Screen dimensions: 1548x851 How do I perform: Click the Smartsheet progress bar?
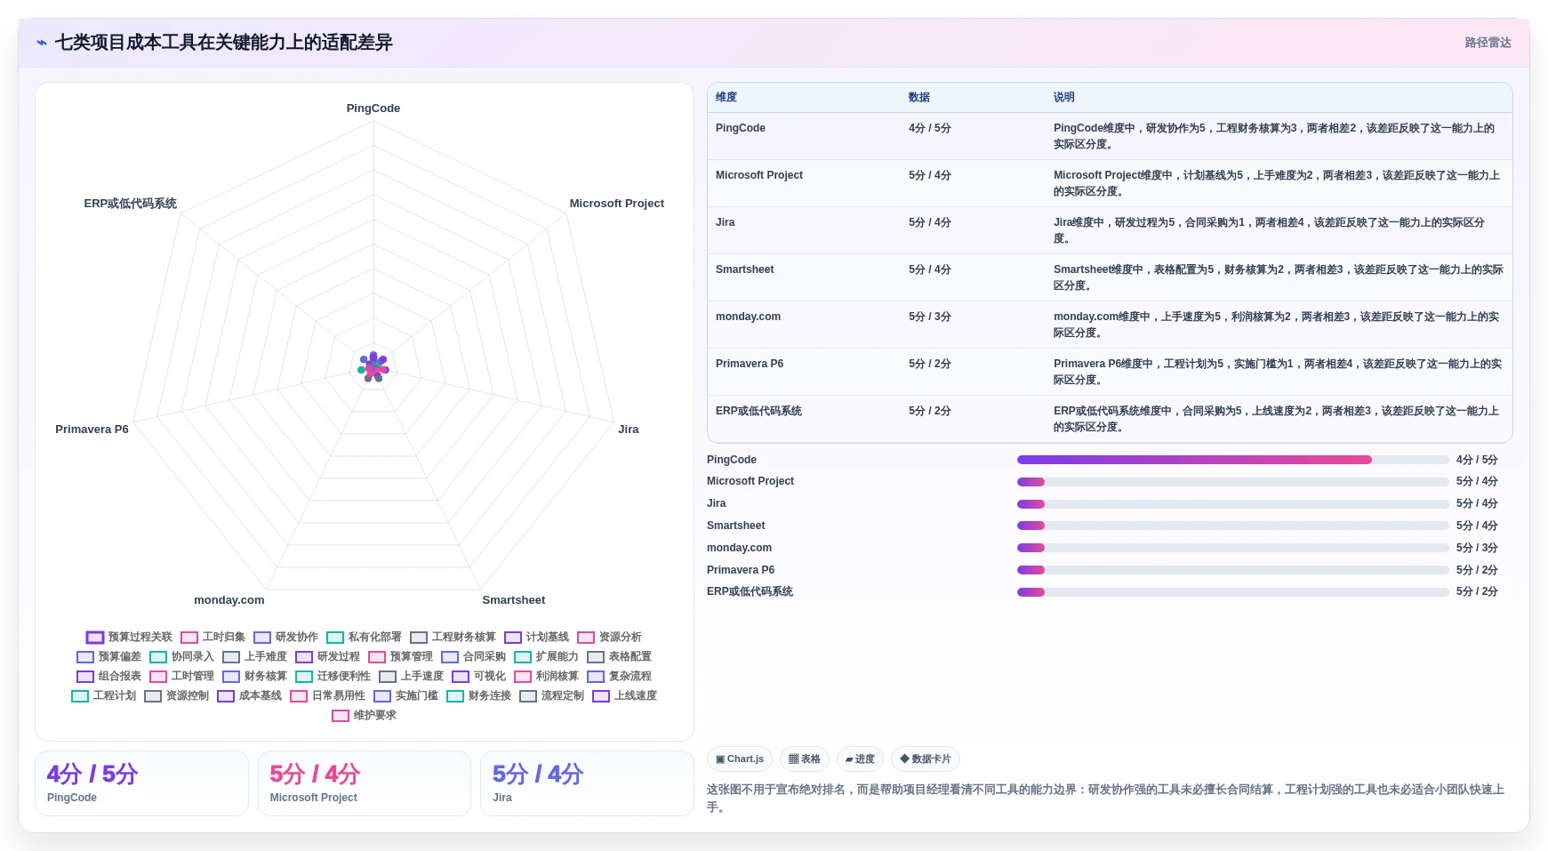click(x=1232, y=526)
